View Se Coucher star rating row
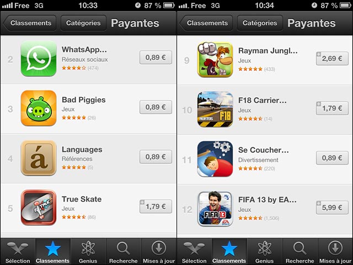Screen dimensions: 353x265 pos(256,168)
